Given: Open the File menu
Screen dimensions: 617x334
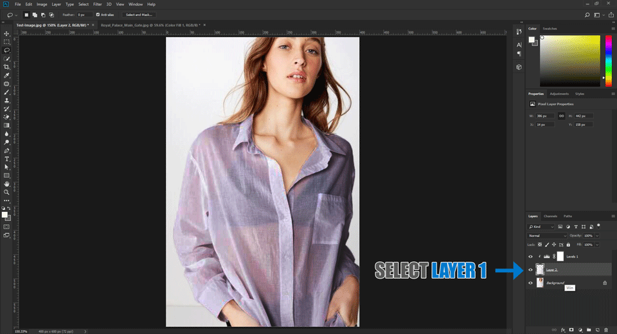Looking at the screenshot, I should 18,4.
